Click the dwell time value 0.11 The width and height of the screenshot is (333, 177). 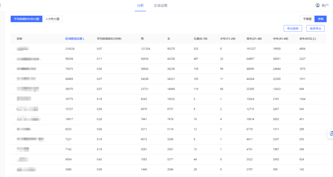99,59
